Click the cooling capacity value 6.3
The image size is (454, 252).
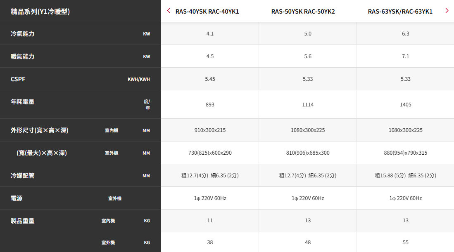point(405,34)
